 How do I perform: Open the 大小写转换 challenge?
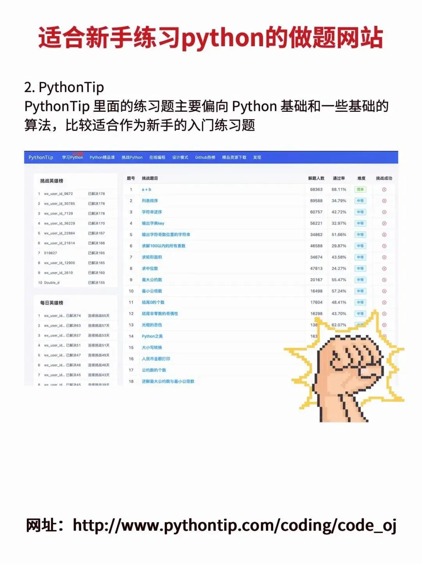click(152, 348)
